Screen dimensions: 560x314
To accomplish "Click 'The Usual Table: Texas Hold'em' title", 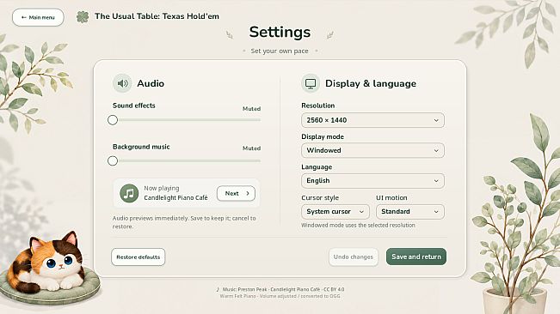I will [x=157, y=16].
